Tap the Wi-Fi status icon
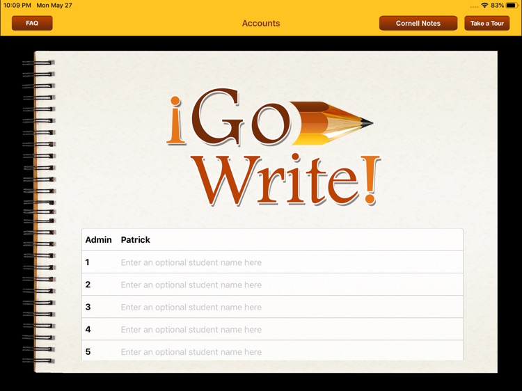The image size is (522, 391). tap(484, 6)
